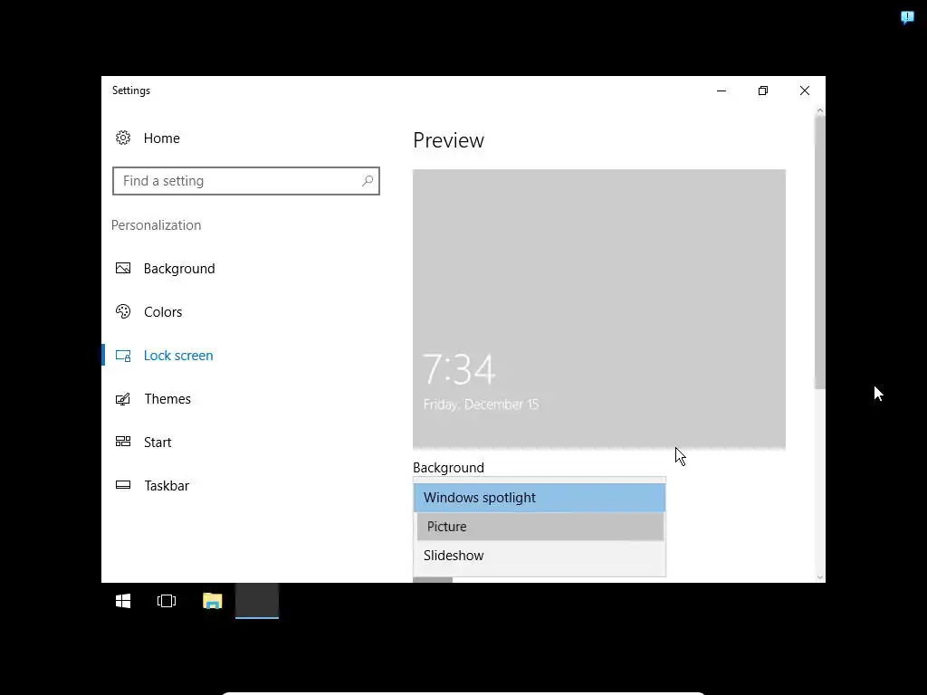Open Home via gear icon

point(123,138)
